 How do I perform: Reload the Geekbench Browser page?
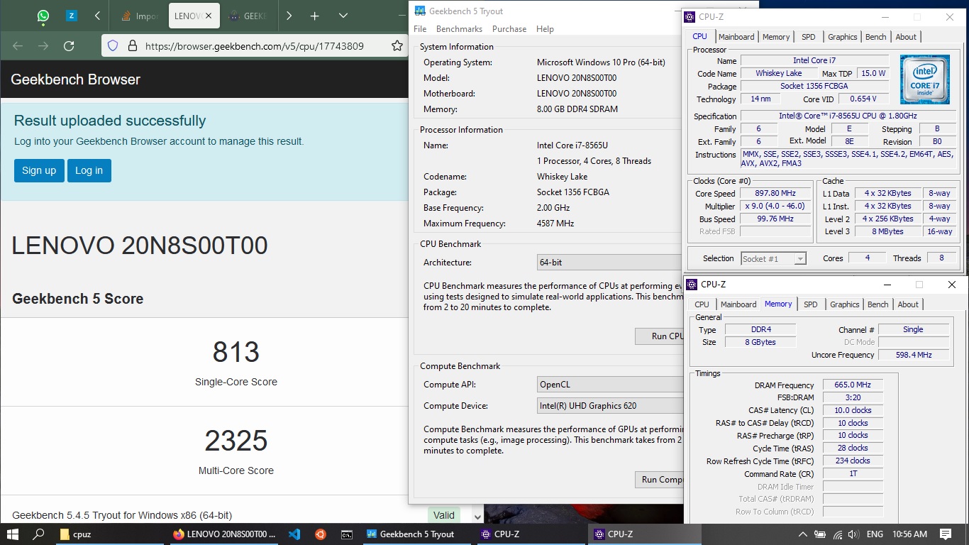[69, 46]
